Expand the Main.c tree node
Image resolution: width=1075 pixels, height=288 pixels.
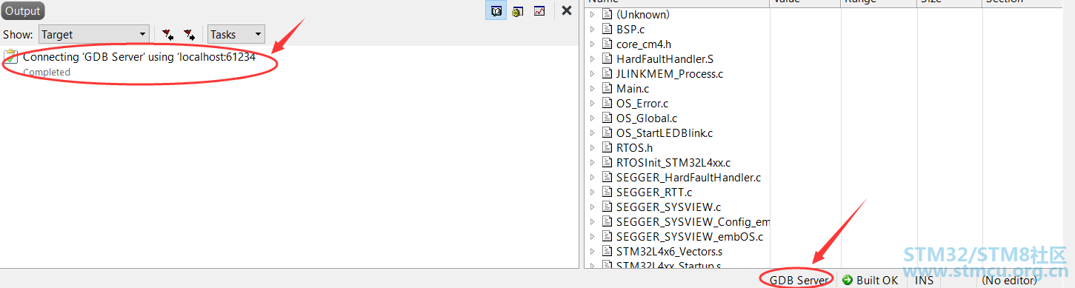592,88
